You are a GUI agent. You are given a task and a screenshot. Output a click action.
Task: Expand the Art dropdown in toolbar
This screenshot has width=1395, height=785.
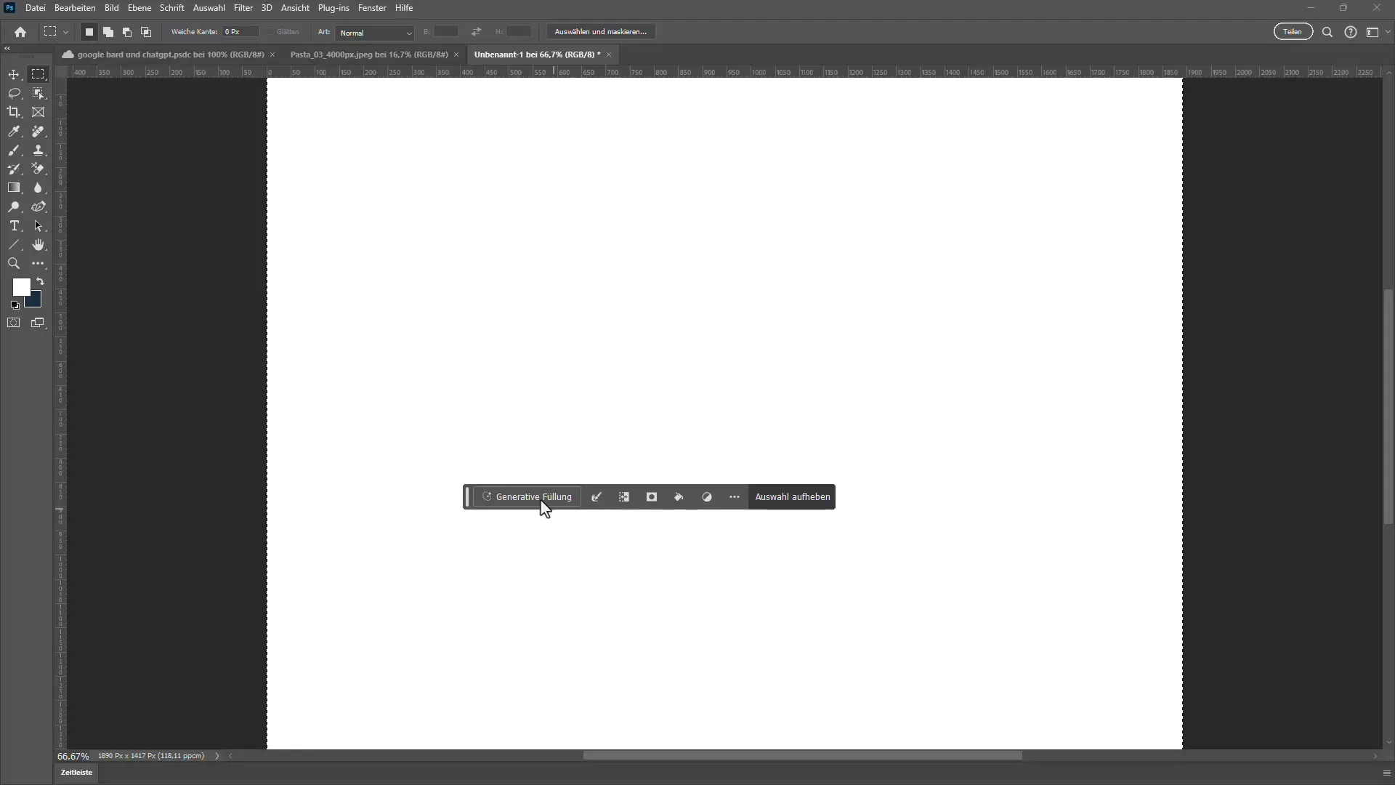(375, 32)
